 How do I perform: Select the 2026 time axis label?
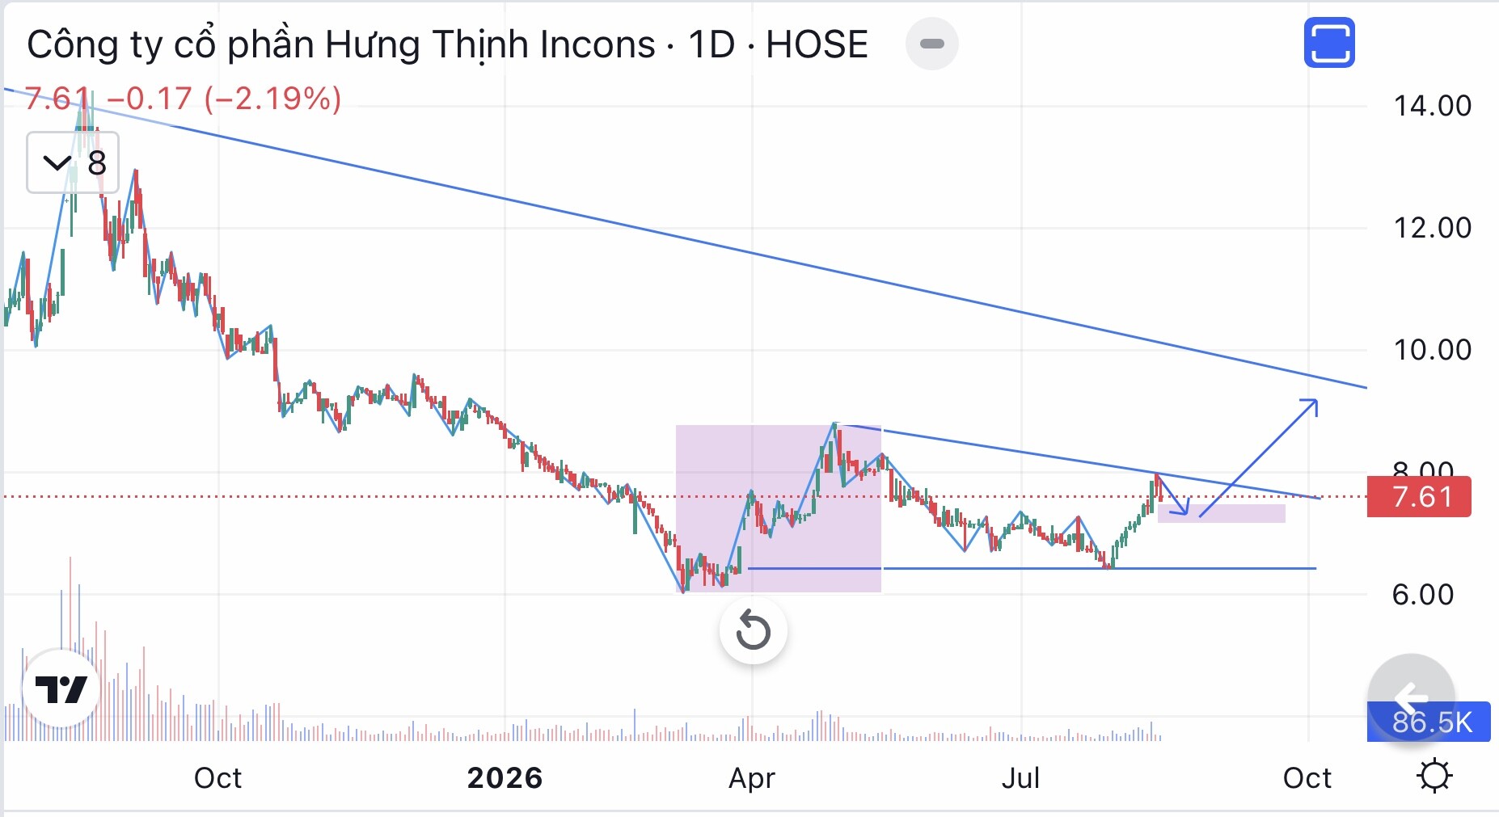tap(505, 777)
